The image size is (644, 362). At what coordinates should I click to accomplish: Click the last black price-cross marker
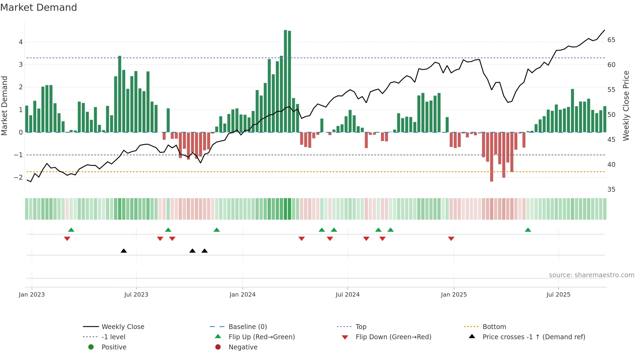pyautogui.click(x=204, y=251)
